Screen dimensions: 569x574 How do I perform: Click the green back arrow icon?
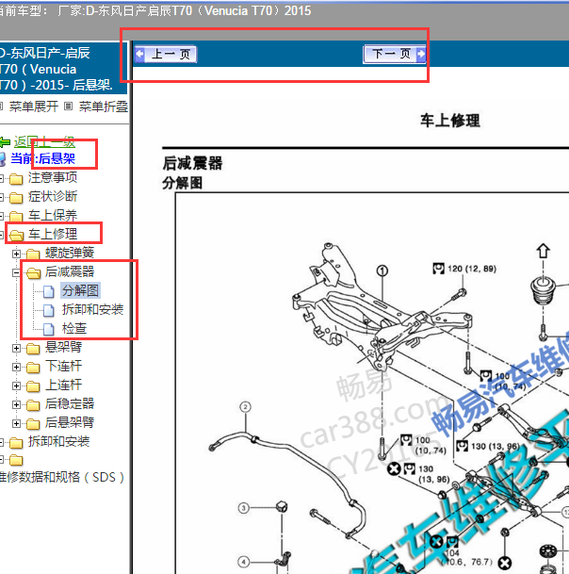(5, 142)
